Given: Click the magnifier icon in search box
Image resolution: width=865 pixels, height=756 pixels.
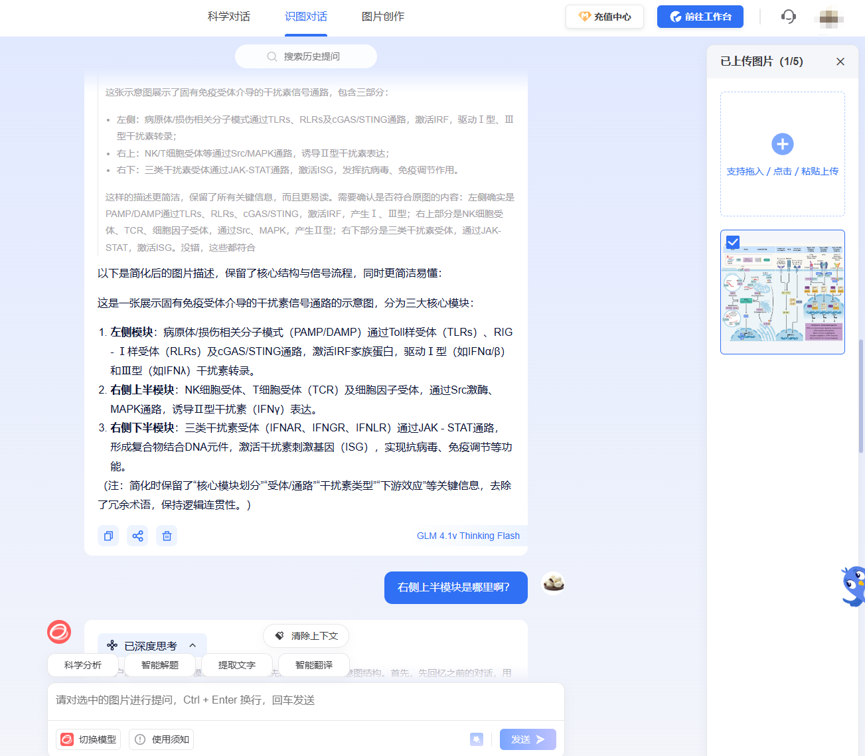Looking at the screenshot, I should click(272, 56).
